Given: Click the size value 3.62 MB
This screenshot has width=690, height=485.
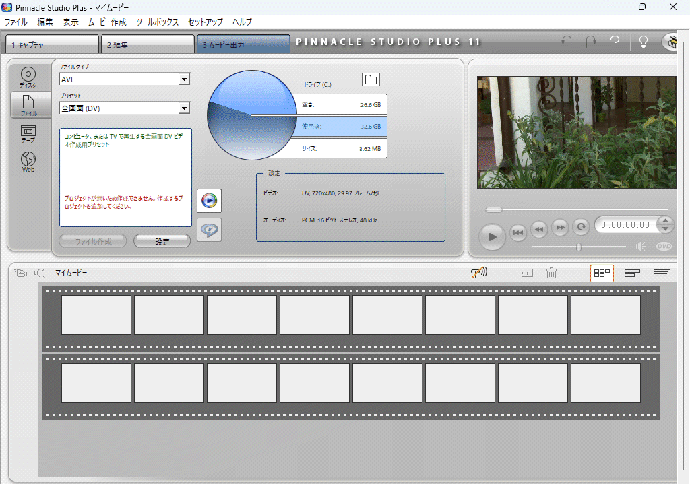Looking at the screenshot, I should (370, 149).
